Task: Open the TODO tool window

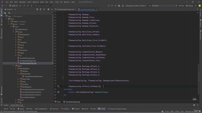Action: point(29,109)
